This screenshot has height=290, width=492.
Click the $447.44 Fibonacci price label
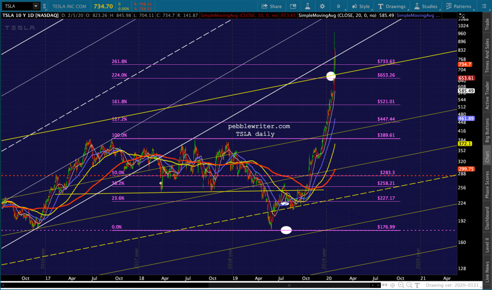(386, 119)
